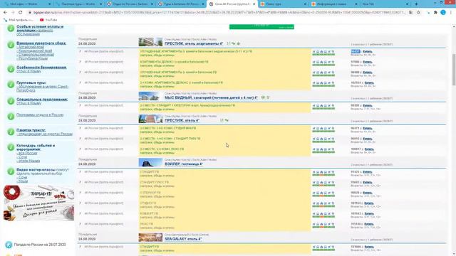Click the translate page icon in address bar
The width and height of the screenshot is (456, 256).
click(x=410, y=13)
